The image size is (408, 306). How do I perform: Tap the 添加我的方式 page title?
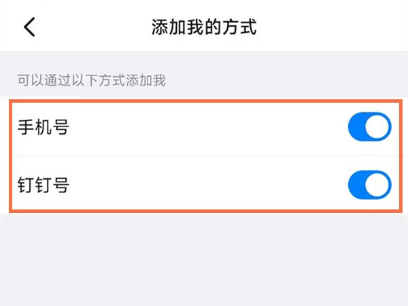(x=203, y=27)
